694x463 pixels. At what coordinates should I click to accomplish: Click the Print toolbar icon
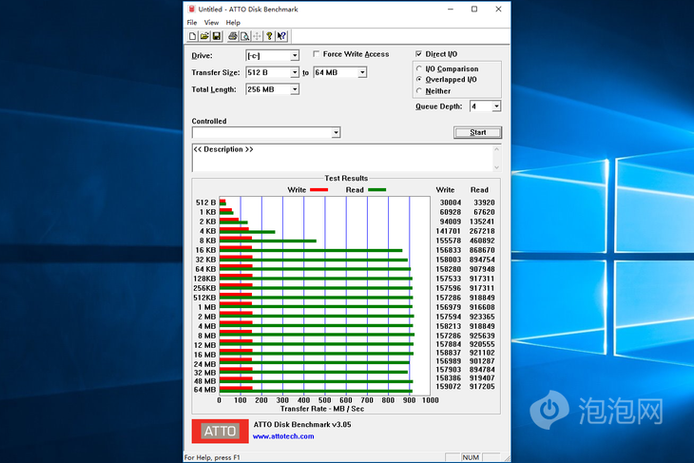coord(232,36)
